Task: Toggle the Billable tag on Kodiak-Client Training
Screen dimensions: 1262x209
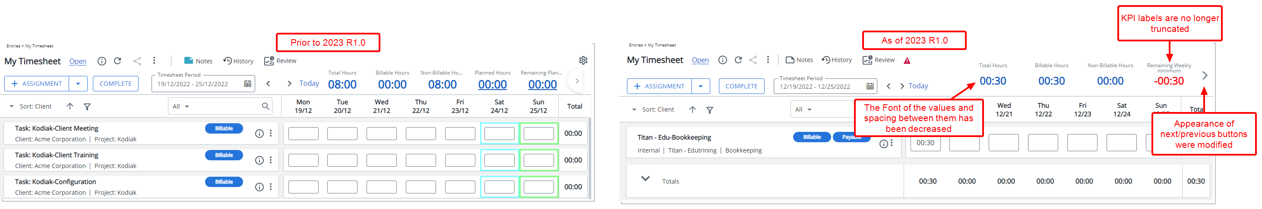Action: point(224,155)
